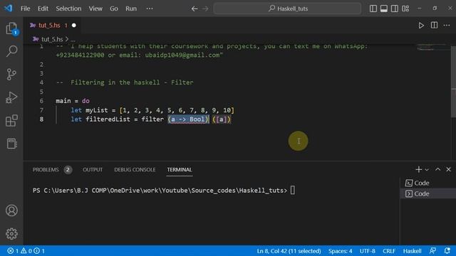Switch to the DEBUG CONSOLE tab
The width and height of the screenshot is (456, 256).
[135, 169]
